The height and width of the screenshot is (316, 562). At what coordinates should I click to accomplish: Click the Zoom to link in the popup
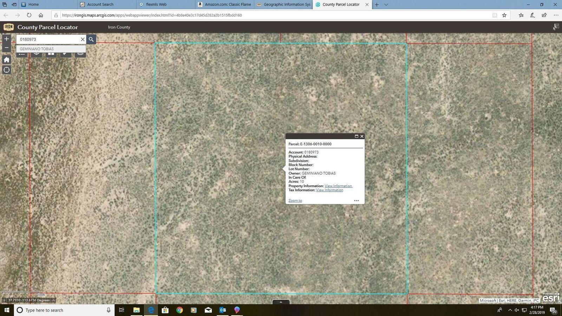pos(295,200)
